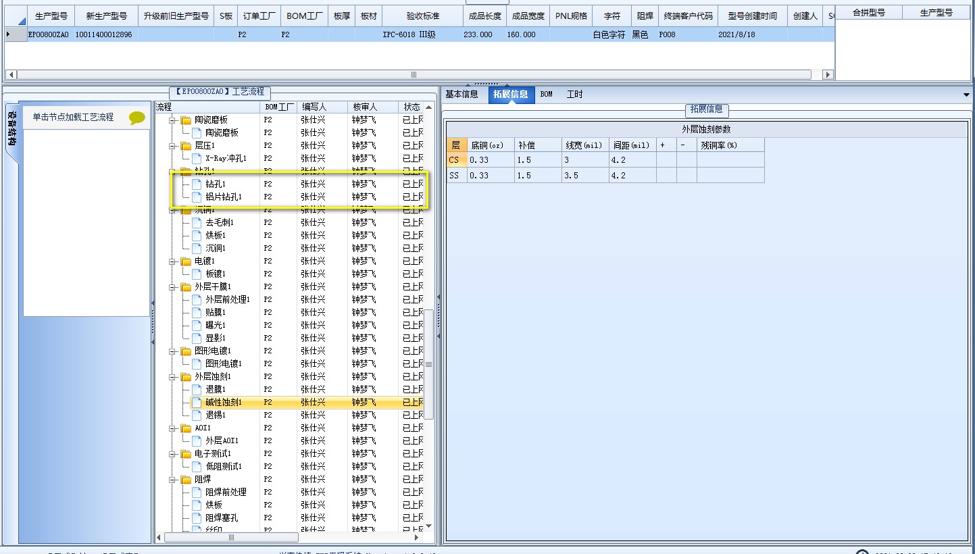The width and height of the screenshot is (975, 554).
Task: Click the 残铜率(%) column header
Action: 730,145
